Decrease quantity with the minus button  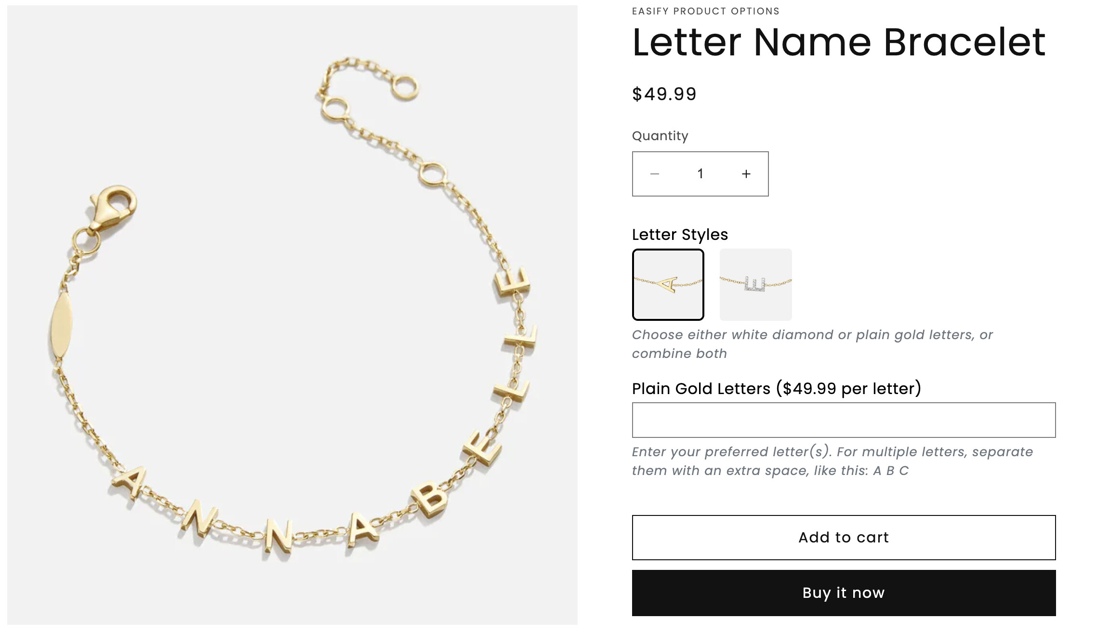coord(654,174)
